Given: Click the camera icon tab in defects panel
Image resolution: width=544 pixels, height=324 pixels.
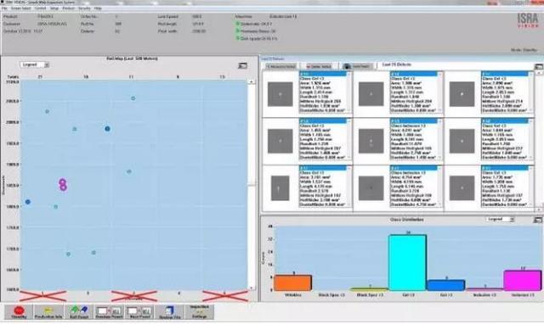Looking at the screenshot, I should [x=357, y=66].
